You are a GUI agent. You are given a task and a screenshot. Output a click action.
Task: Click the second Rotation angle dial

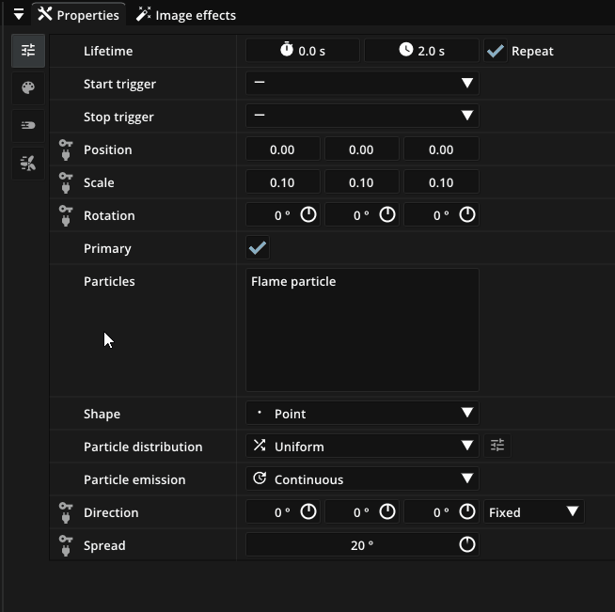pyautogui.click(x=387, y=214)
